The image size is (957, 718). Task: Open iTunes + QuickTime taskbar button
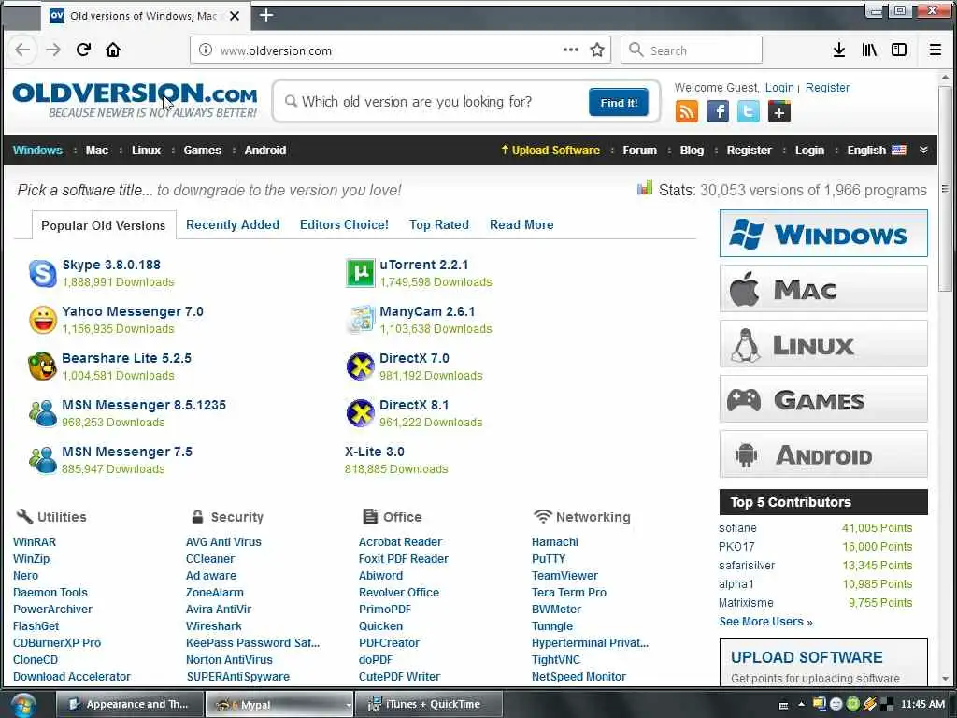(x=428, y=705)
